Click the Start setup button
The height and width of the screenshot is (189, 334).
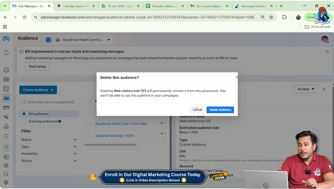pos(37,66)
